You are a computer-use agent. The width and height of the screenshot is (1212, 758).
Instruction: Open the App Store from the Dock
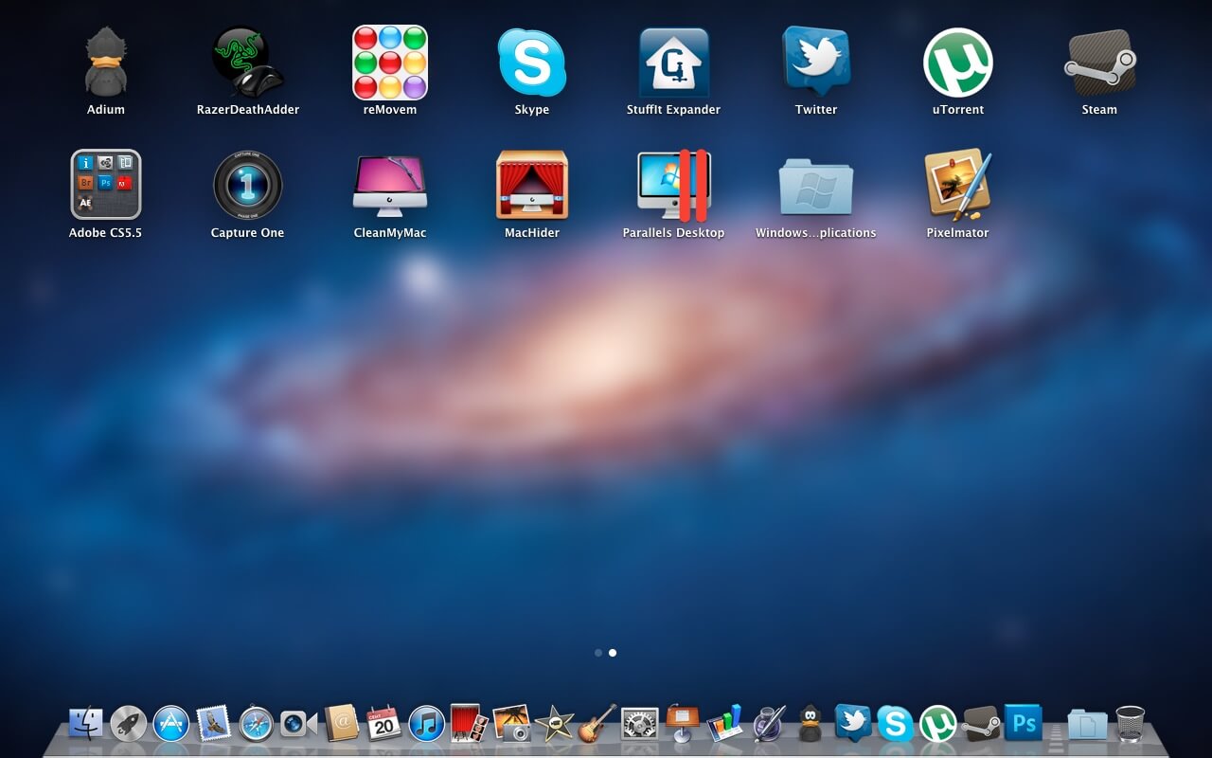[171, 724]
